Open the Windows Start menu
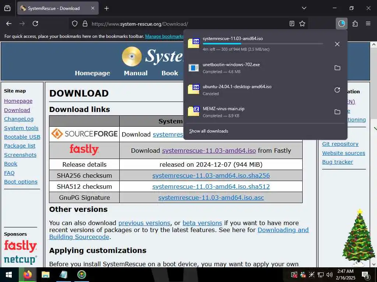 click(9, 275)
